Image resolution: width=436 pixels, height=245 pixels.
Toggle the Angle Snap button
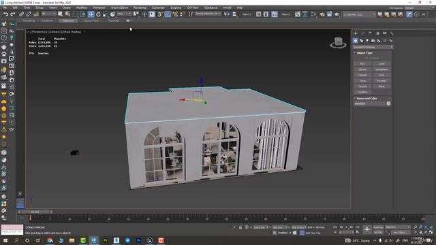(x=168, y=14)
